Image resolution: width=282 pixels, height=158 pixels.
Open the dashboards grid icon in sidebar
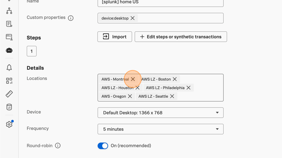(9, 81)
